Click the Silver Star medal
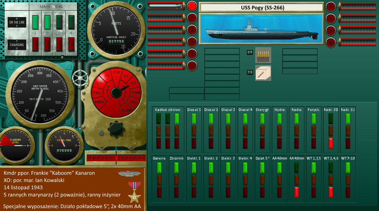Screen dimensions: 379x211 pyautogui.click(x=134, y=191)
